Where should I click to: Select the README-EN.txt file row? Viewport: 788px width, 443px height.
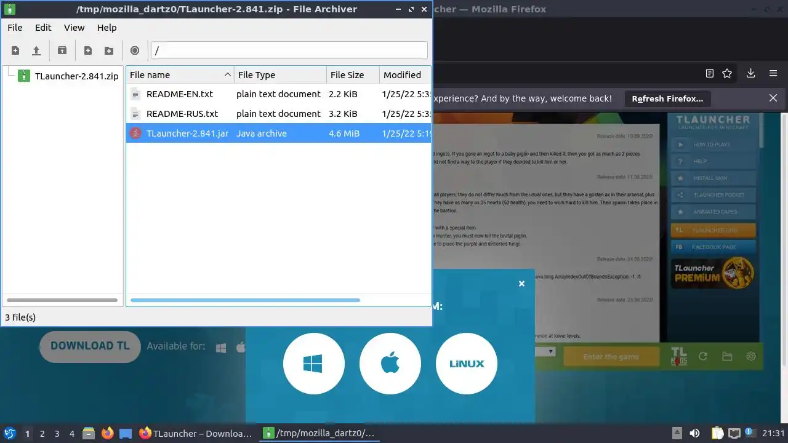coord(278,94)
